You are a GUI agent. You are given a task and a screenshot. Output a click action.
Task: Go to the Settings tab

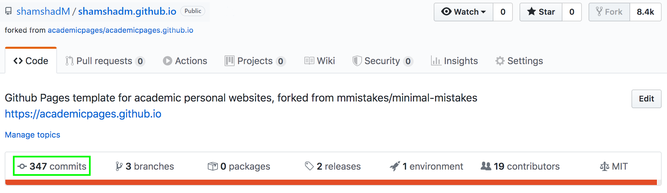point(519,61)
